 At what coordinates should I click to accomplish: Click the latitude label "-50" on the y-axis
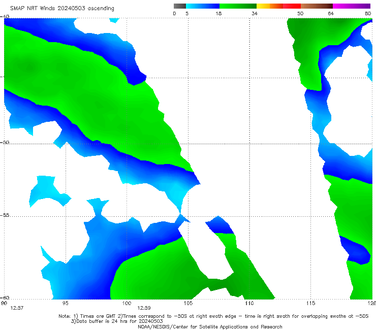coord(5,142)
